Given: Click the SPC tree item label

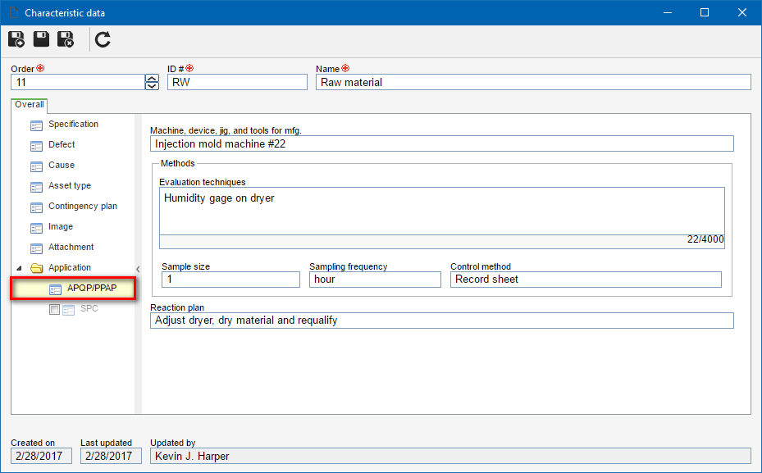Looking at the screenshot, I should [89, 308].
